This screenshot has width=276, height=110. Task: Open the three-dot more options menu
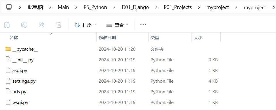(143, 25)
